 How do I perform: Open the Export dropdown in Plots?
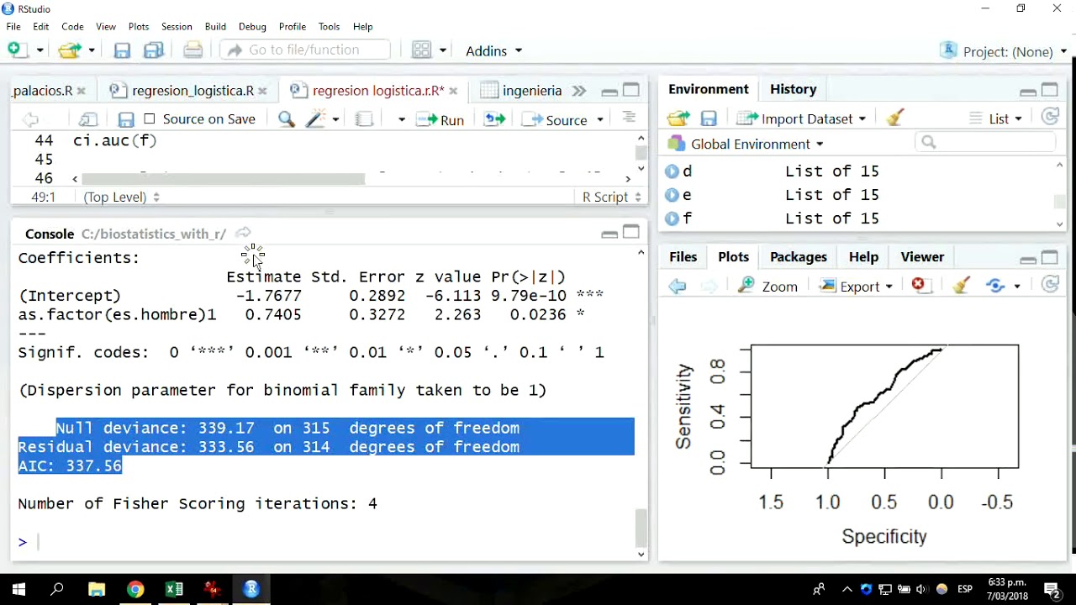(x=857, y=287)
